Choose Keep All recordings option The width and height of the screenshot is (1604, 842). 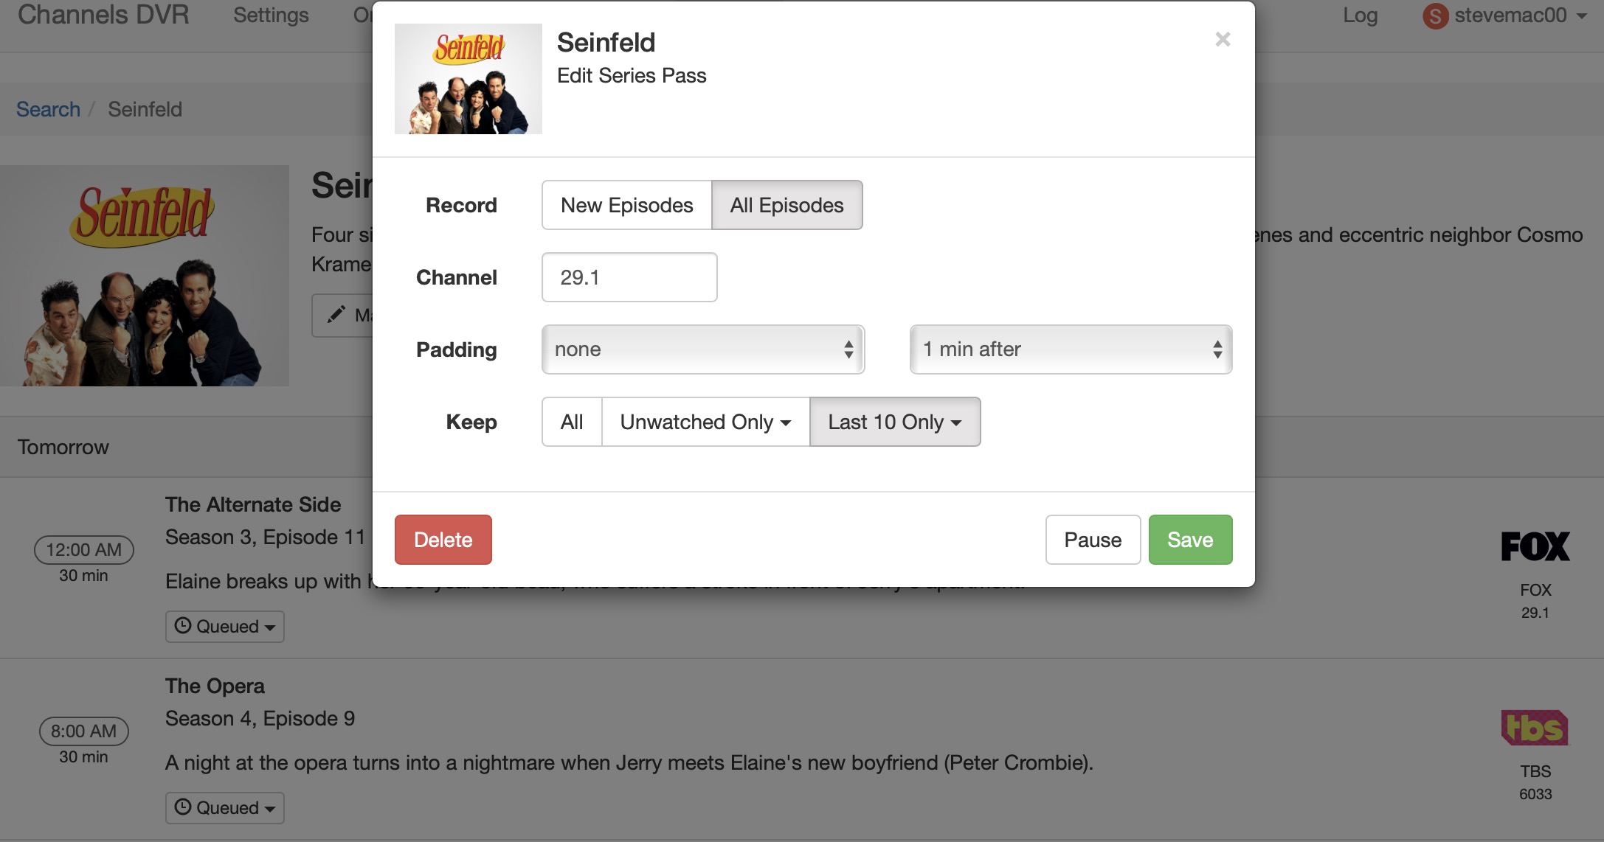pyautogui.click(x=572, y=422)
